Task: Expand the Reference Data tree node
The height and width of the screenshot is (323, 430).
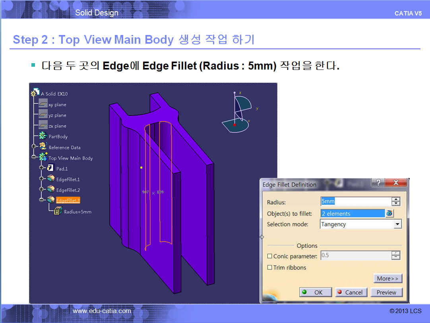Action: click(x=34, y=146)
